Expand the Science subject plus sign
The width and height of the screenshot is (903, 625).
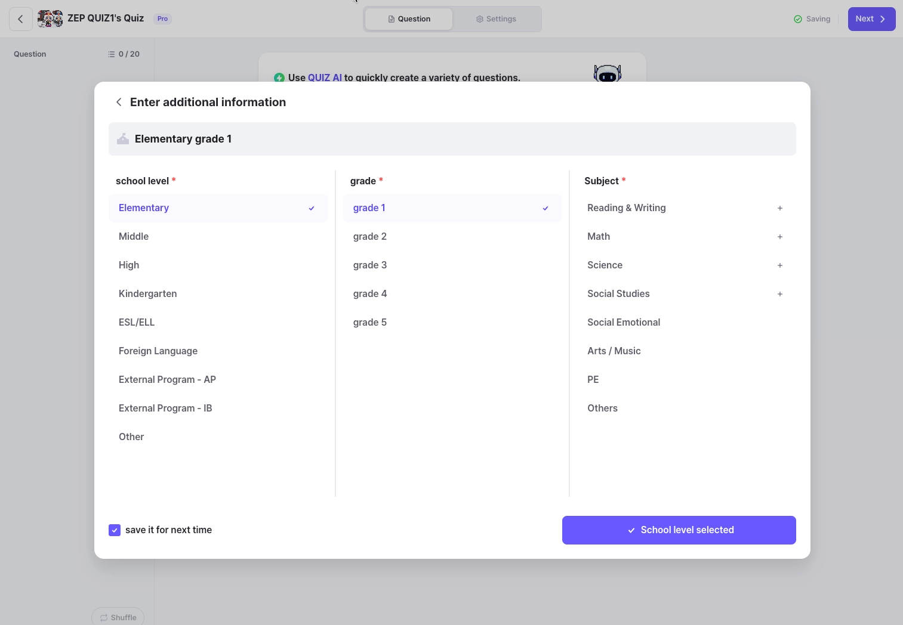click(x=779, y=265)
